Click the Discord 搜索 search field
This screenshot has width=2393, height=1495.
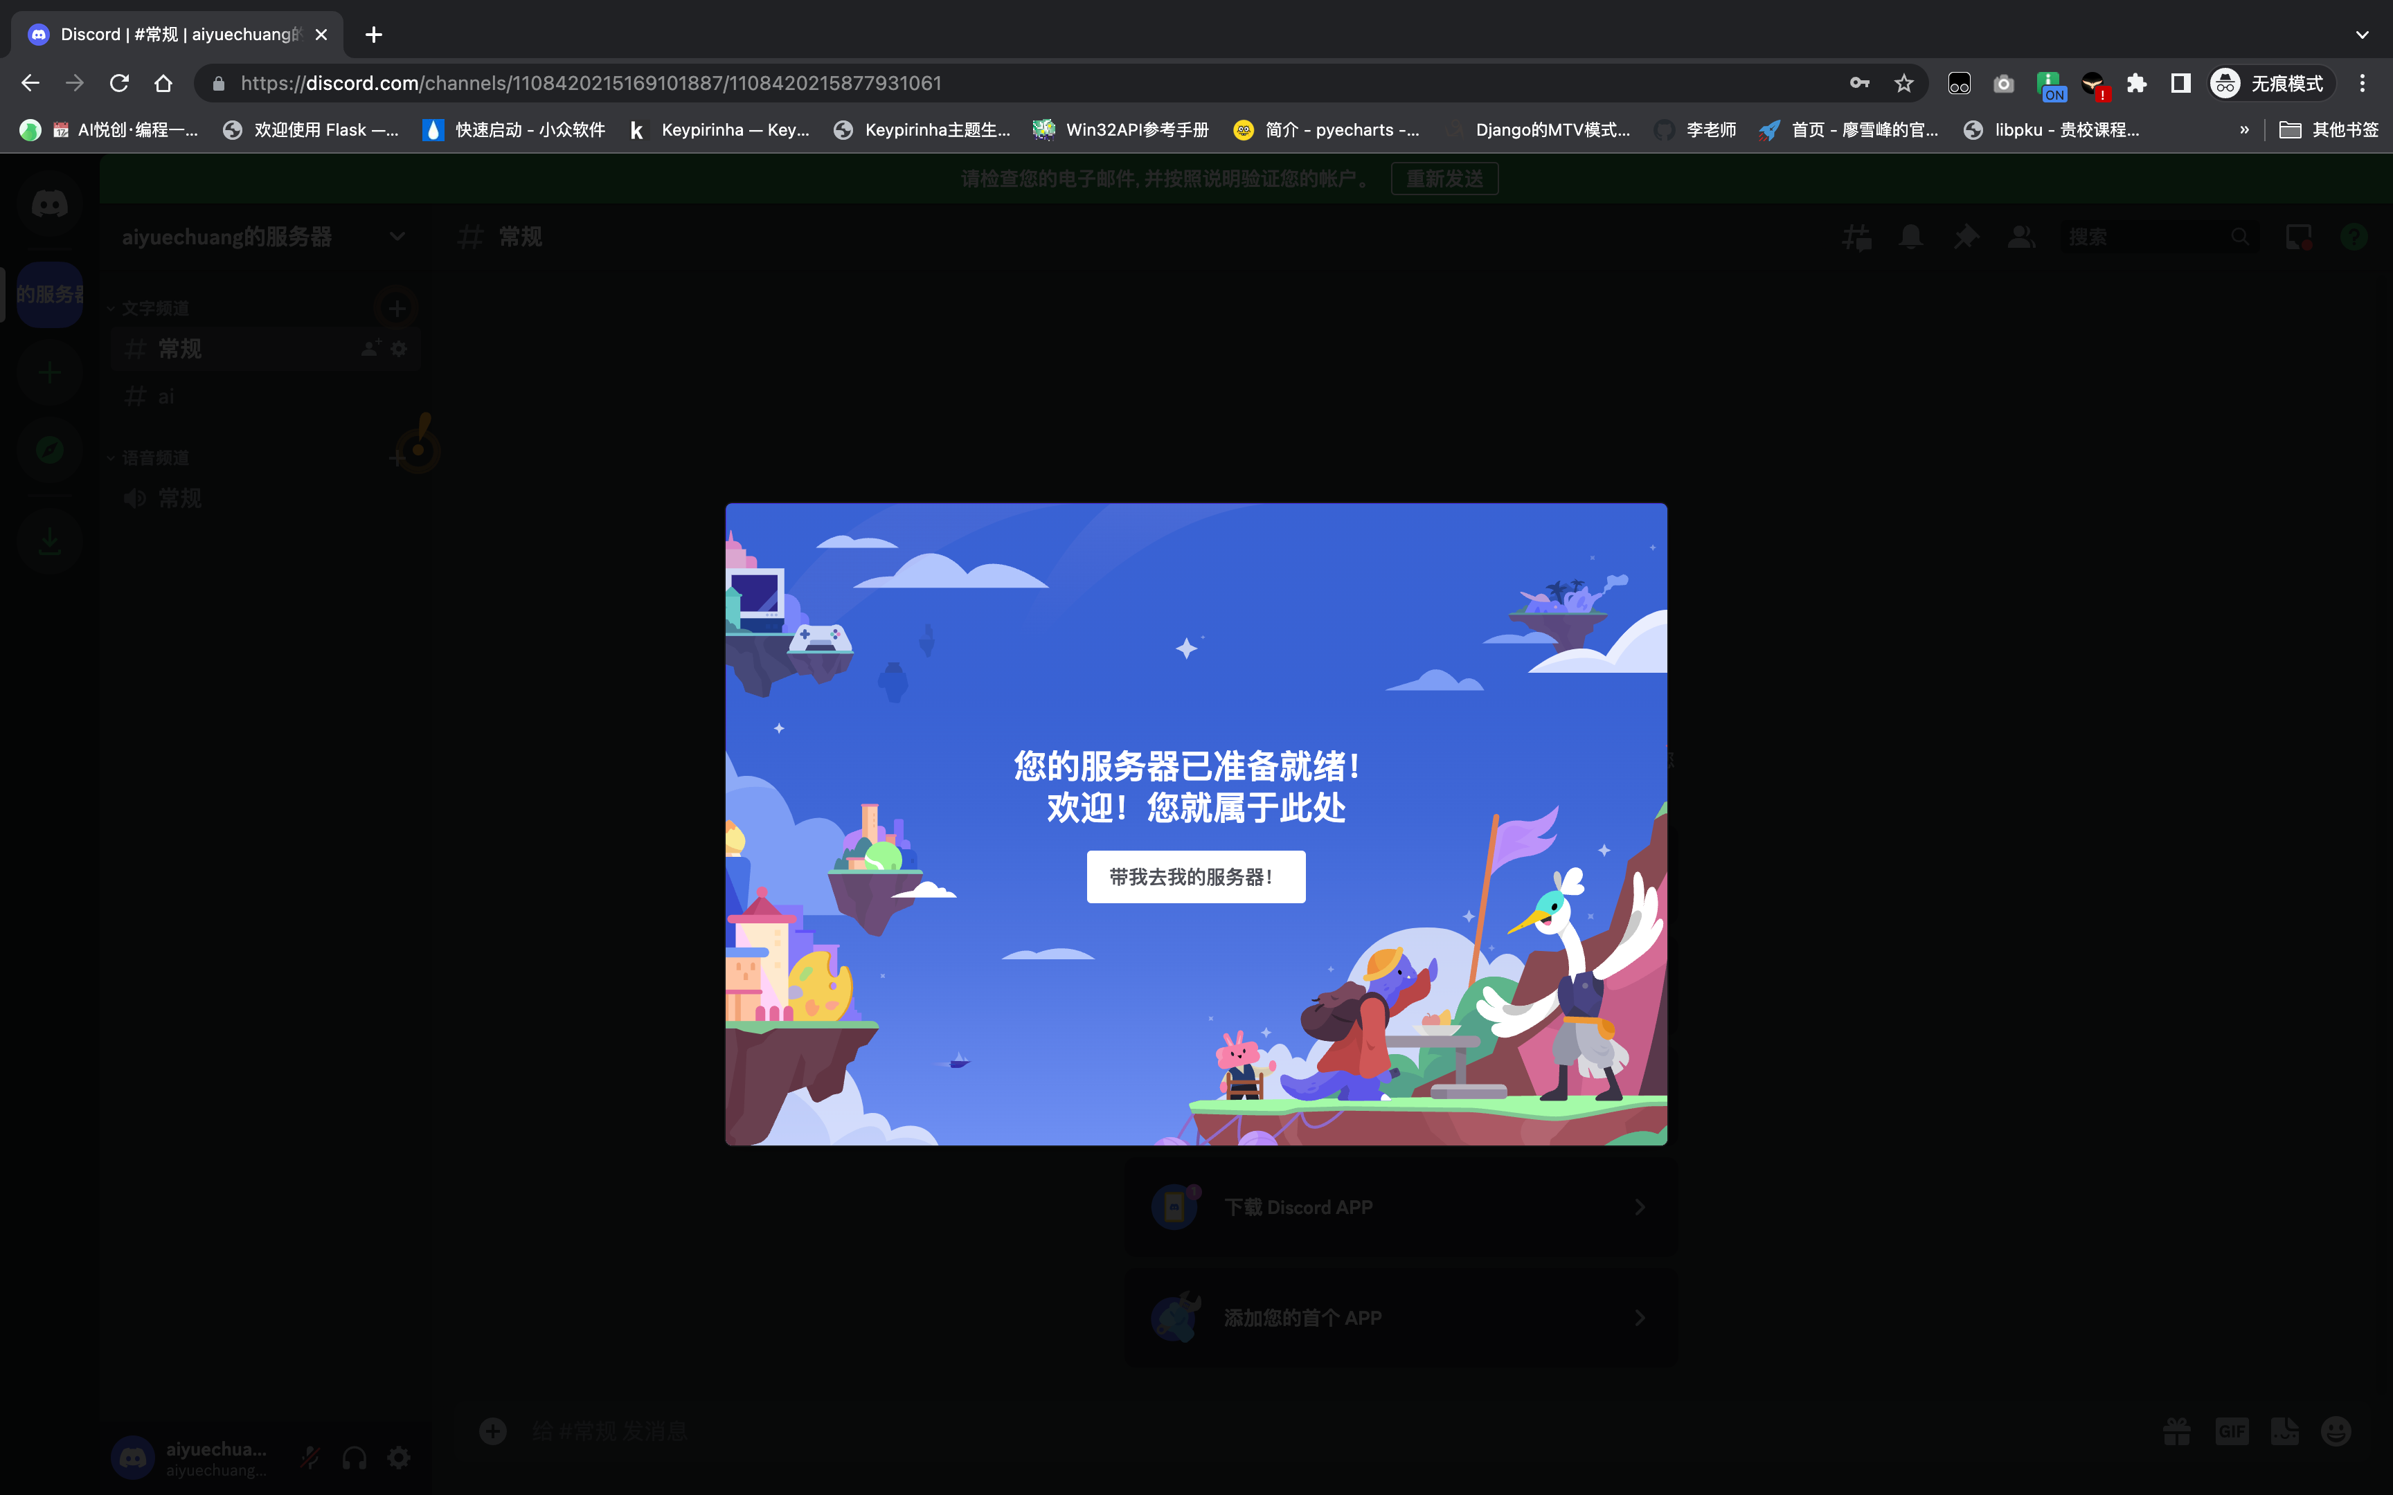pyautogui.click(x=2159, y=237)
